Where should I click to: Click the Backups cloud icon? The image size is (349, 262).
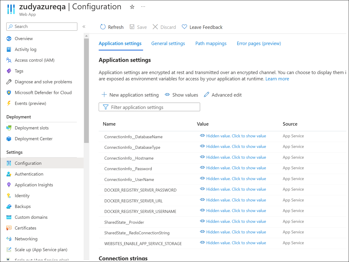point(9,206)
